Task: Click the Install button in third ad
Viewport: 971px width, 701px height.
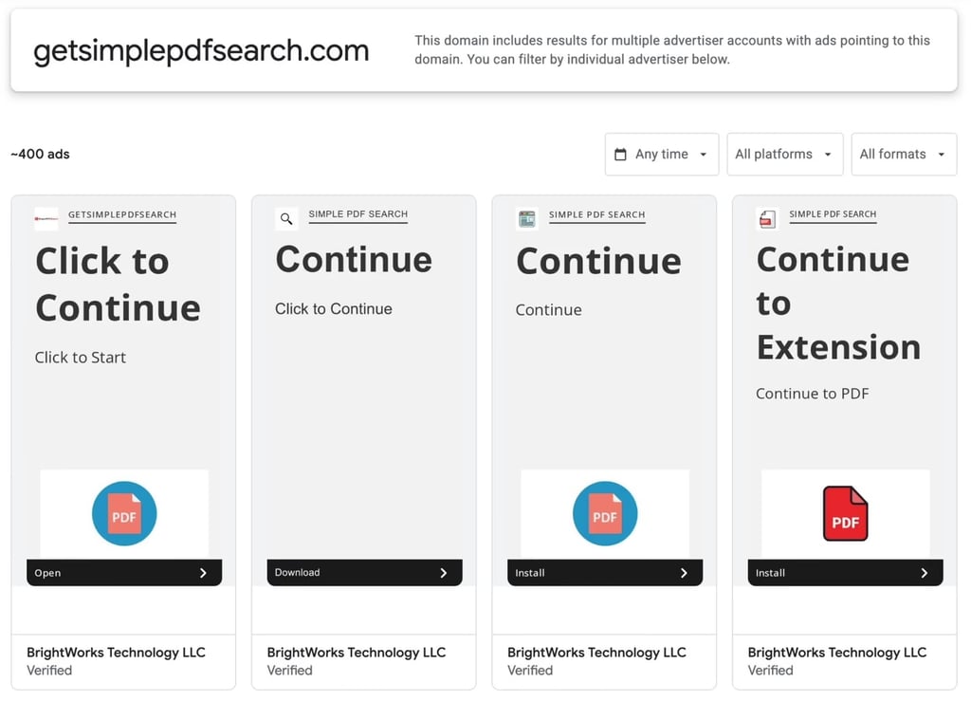Action: (605, 573)
